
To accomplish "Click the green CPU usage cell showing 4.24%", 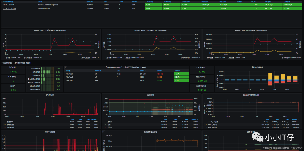I will (x=153, y=4).
